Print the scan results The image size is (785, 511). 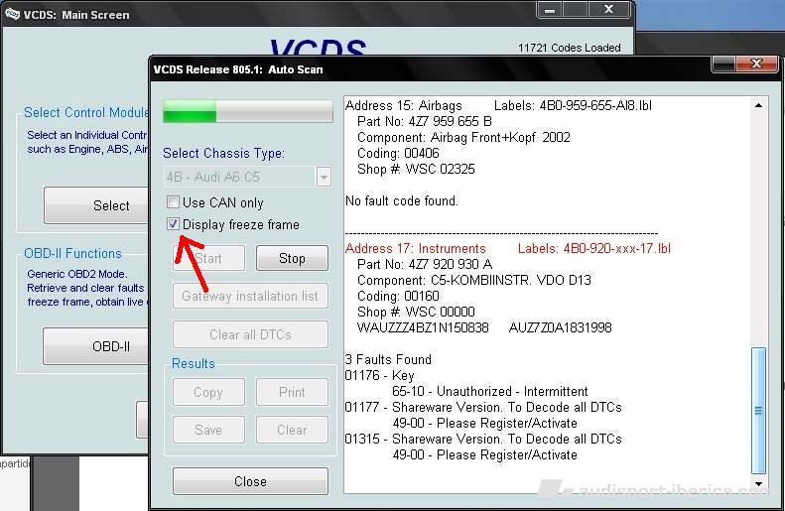click(x=292, y=392)
